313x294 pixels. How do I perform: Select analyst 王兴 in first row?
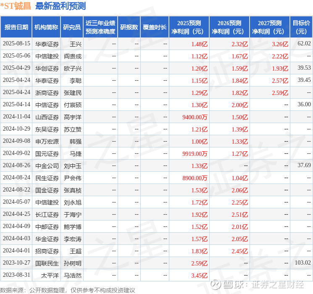pyautogui.click(x=76, y=44)
